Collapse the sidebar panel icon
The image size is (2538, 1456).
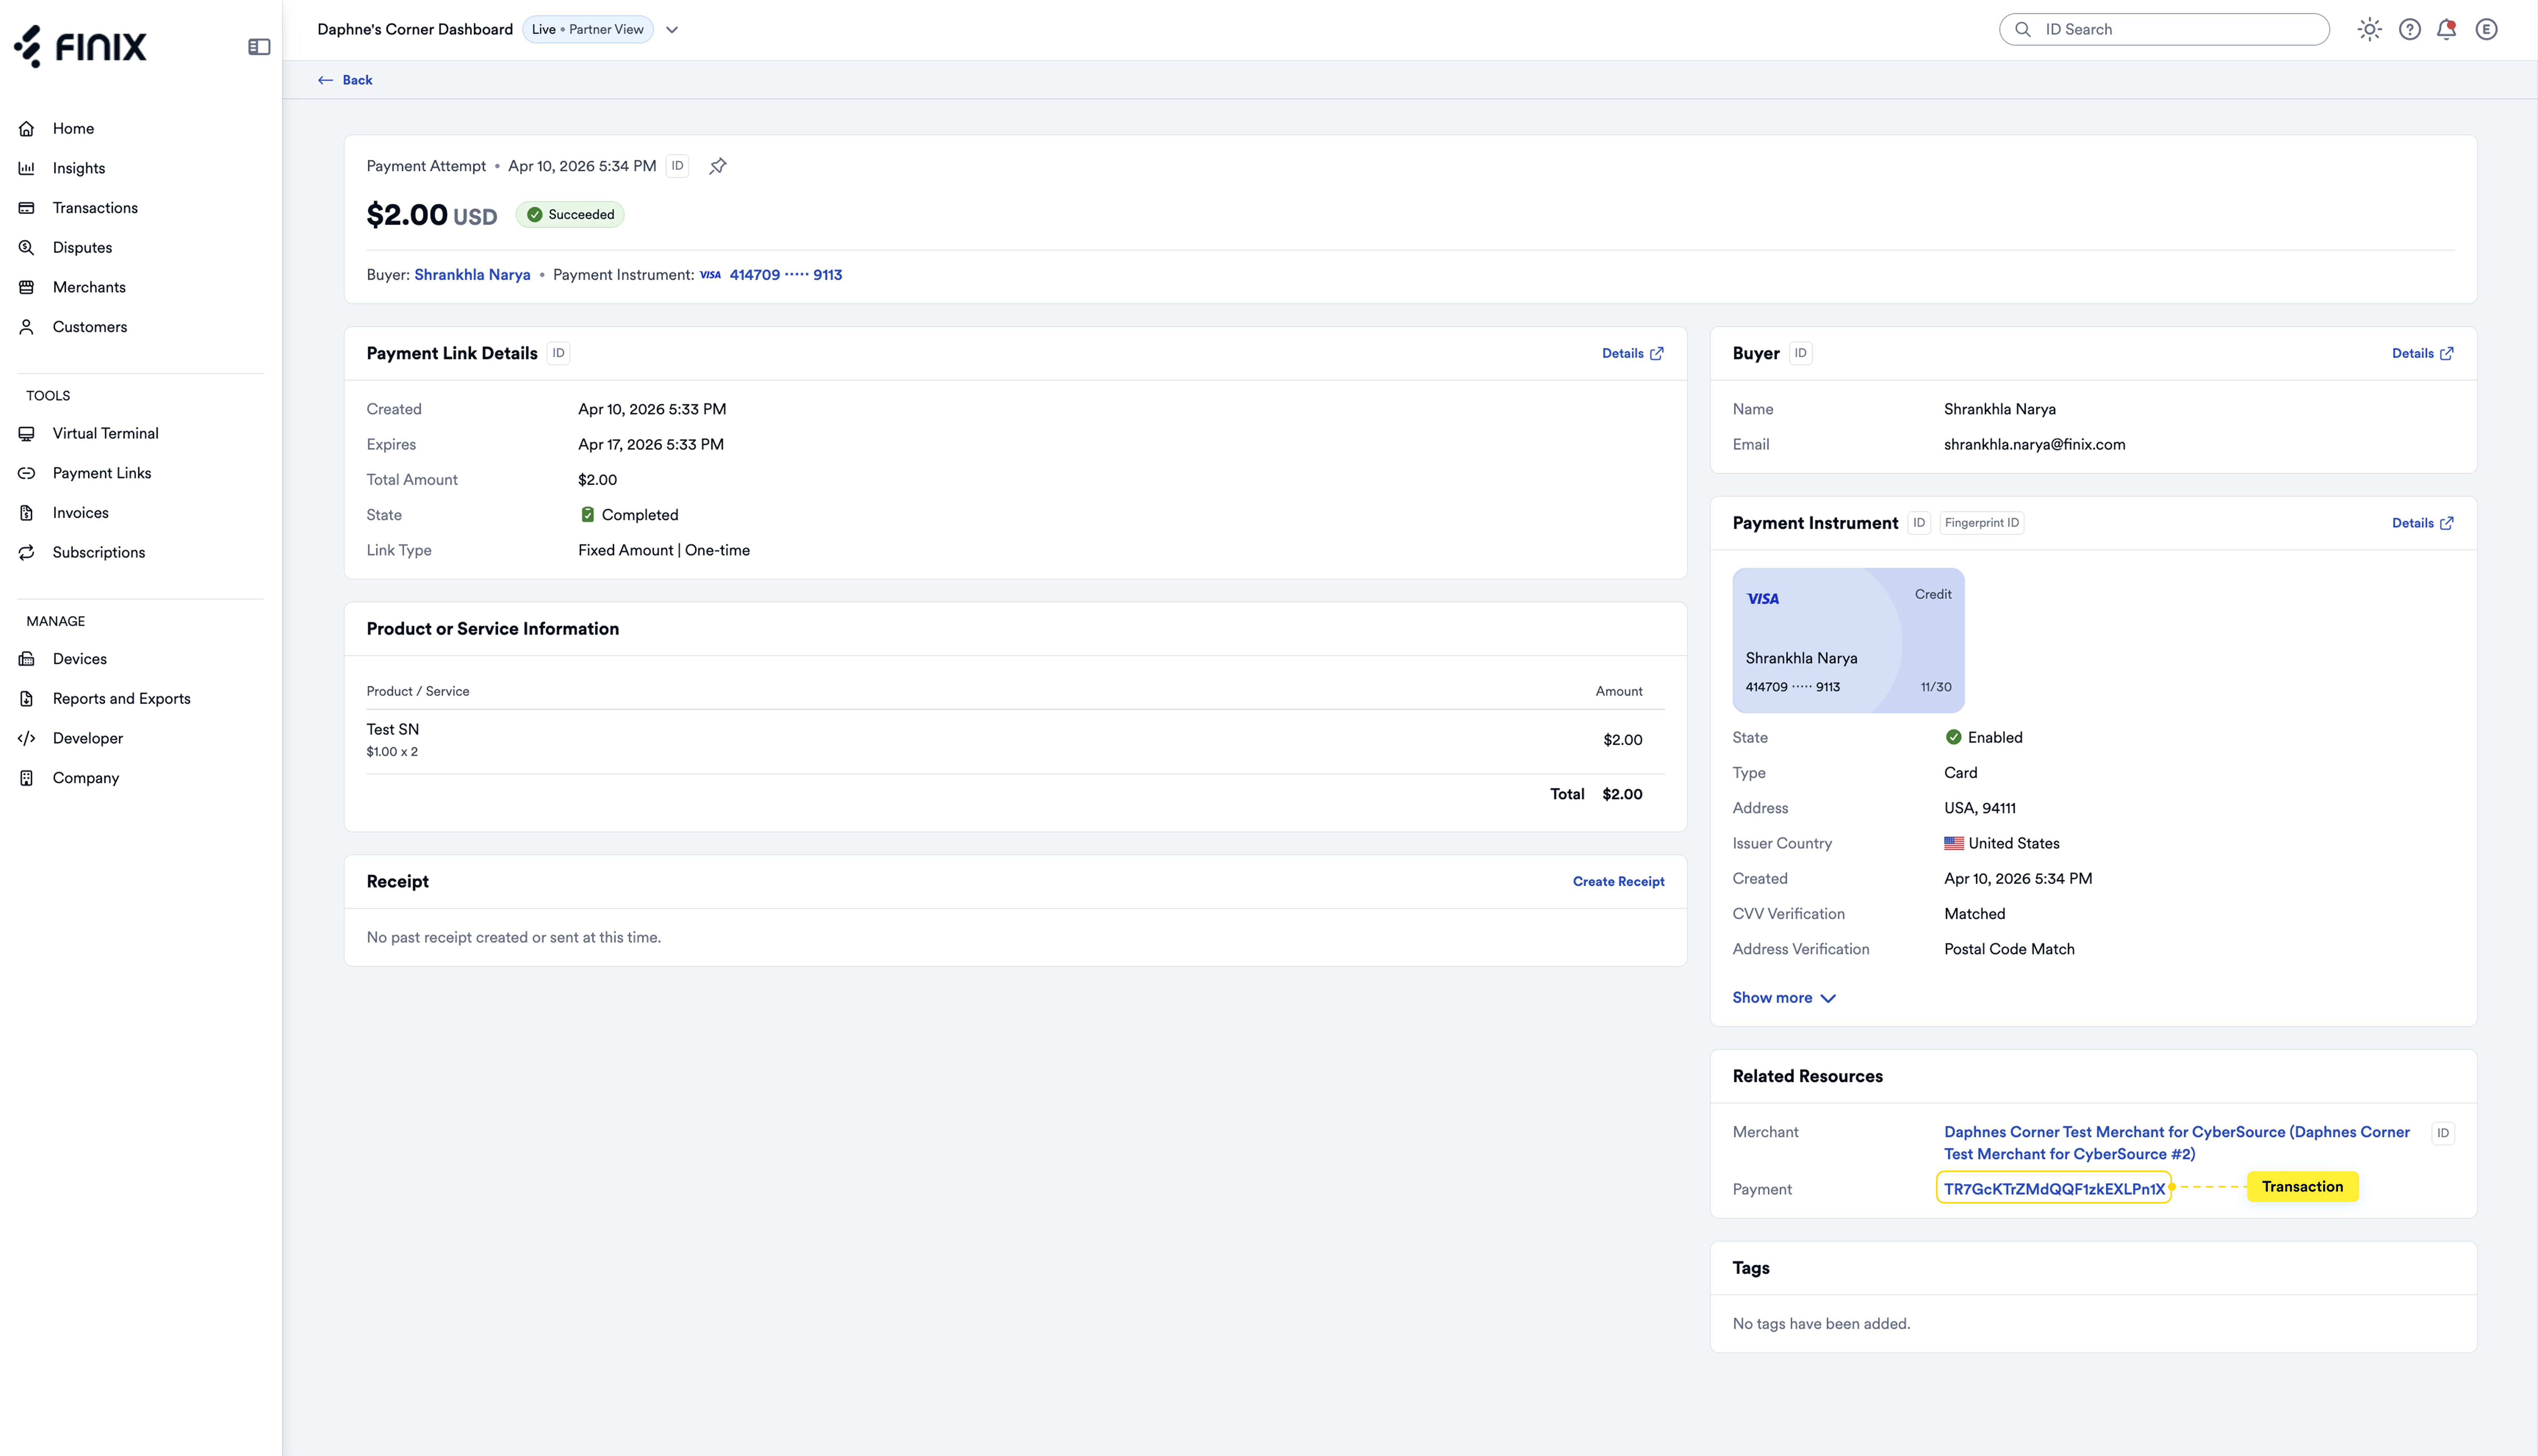259,47
